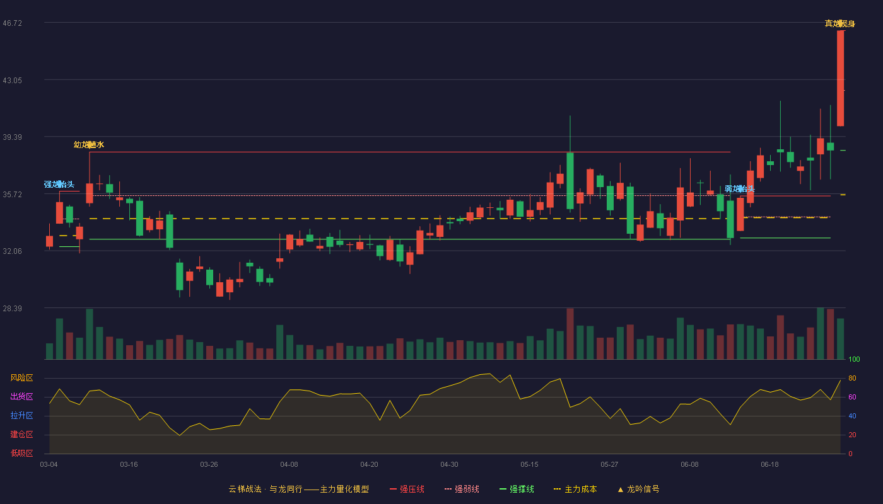Click the 云梯战法 · 与龙同行 title text

(x=265, y=489)
